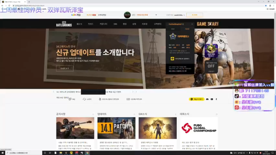Expand 업데이트 section with plus
Viewport: 276px width, 155px height.
134,114
